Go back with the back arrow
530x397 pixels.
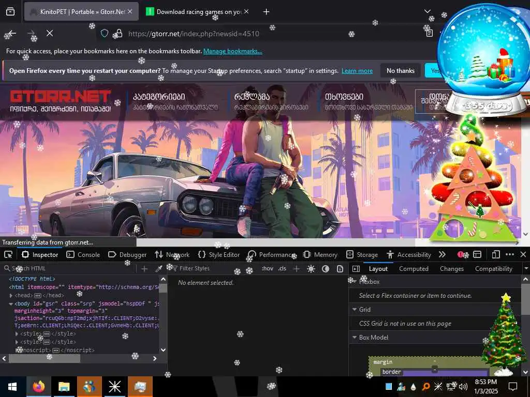tap(12, 33)
